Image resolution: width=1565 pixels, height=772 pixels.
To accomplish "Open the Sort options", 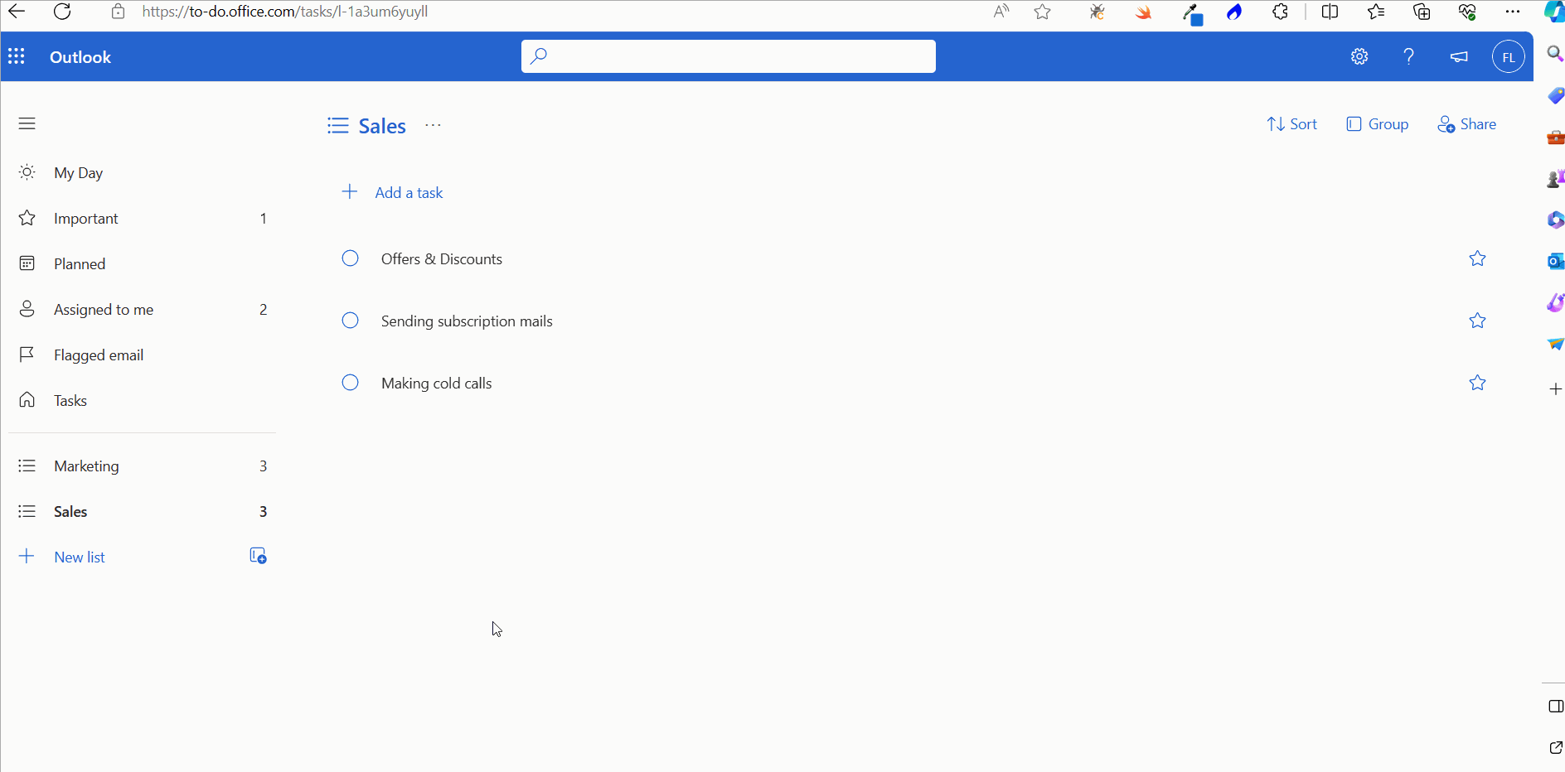I will pyautogui.click(x=1292, y=123).
